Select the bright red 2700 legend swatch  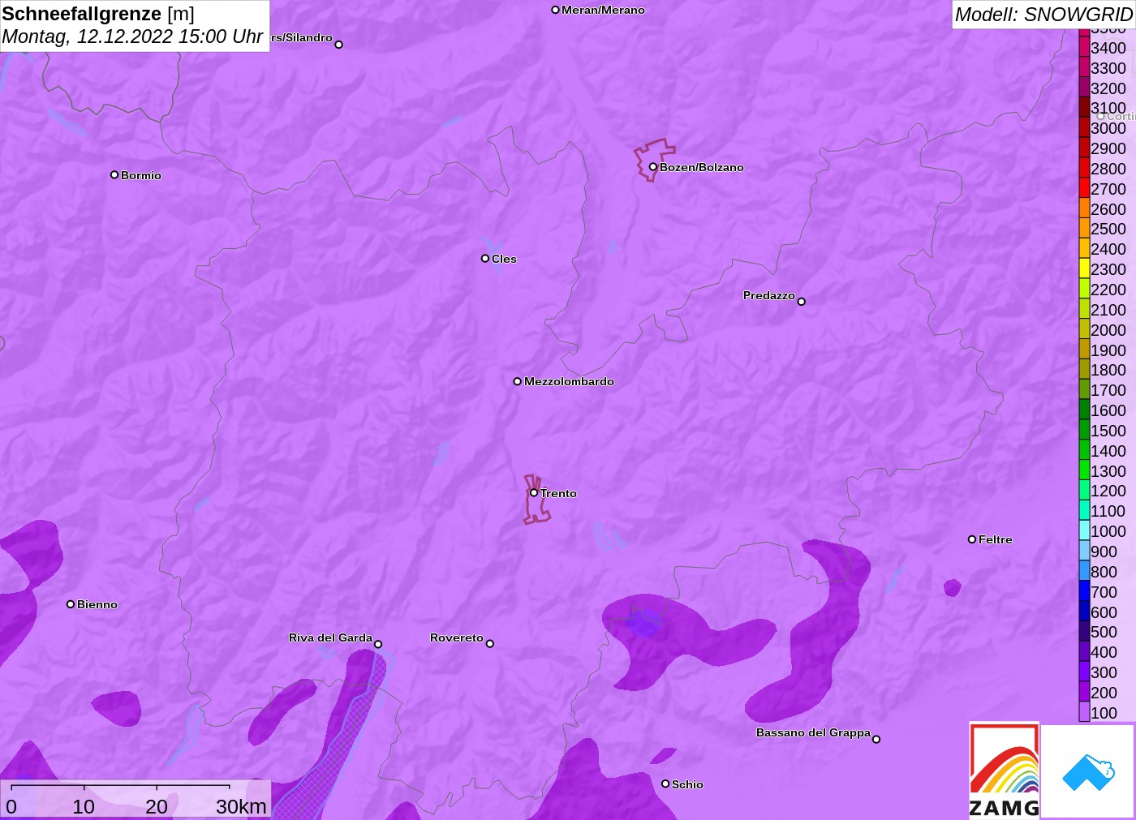point(1084,188)
